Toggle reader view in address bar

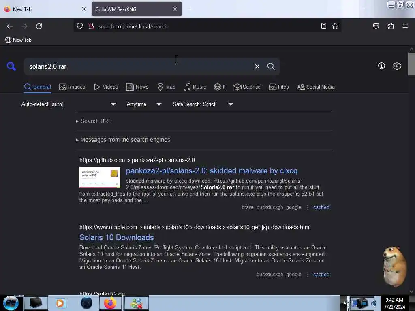point(323,26)
